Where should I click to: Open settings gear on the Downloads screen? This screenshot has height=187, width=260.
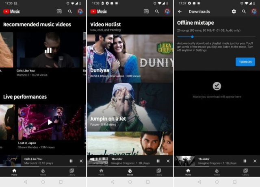pos(234,11)
